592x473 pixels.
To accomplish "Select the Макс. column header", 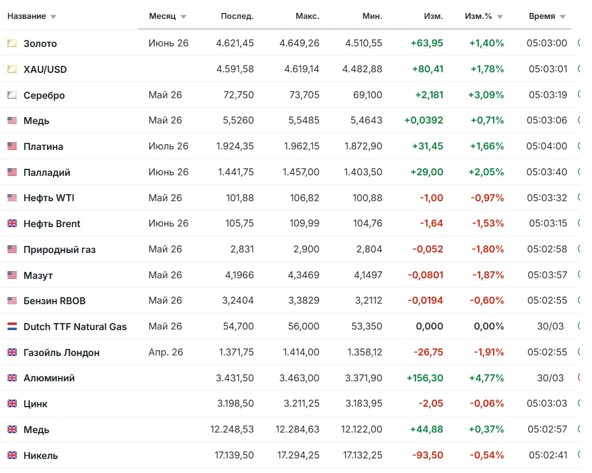I will [x=307, y=16].
